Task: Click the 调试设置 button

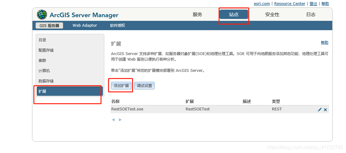Action: pyautogui.click(x=145, y=86)
